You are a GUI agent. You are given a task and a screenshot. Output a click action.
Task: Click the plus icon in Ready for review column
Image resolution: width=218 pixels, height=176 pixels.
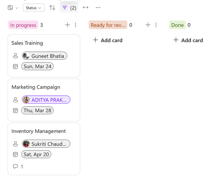[x=148, y=25]
